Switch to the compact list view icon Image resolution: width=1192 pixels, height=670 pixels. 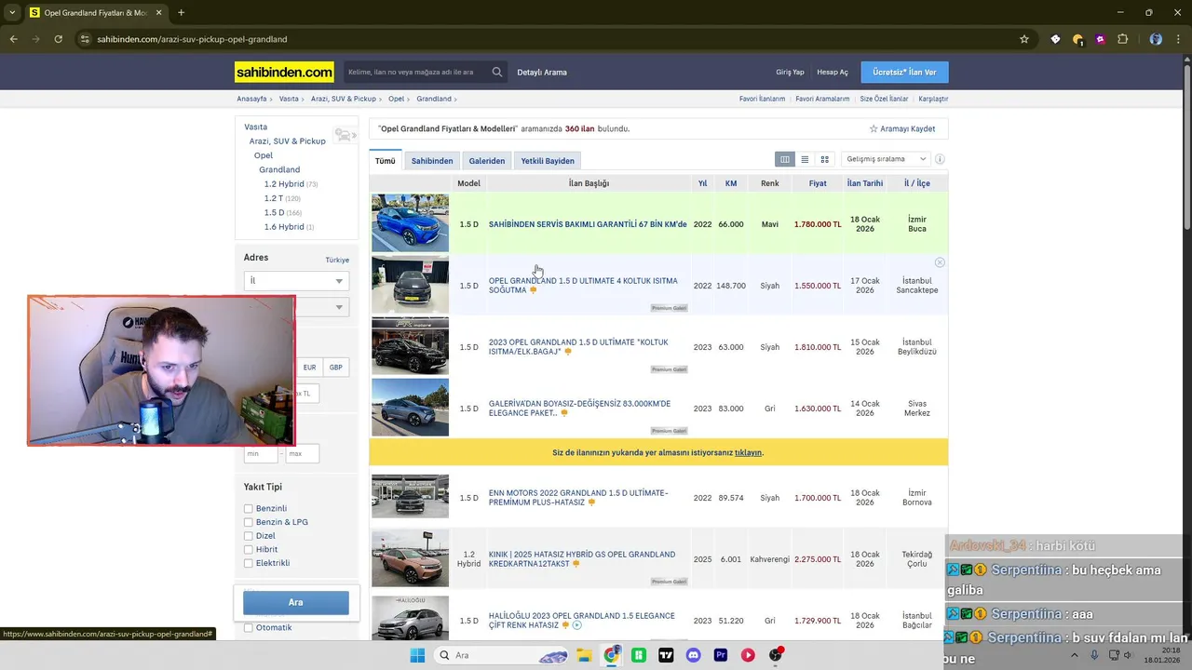(x=805, y=159)
